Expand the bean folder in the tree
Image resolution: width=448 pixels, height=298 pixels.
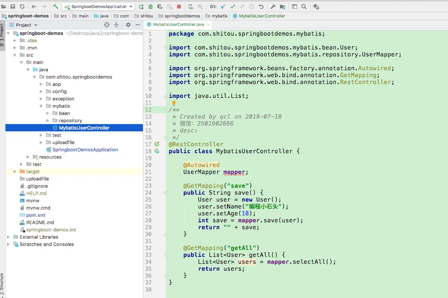click(48, 113)
